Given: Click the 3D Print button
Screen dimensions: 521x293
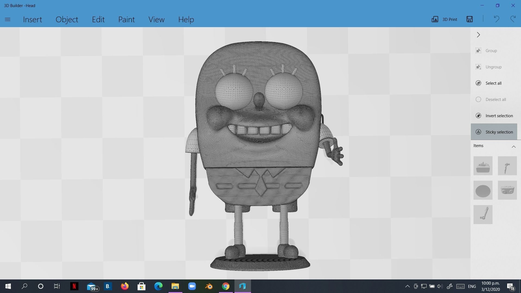Looking at the screenshot, I should pos(444,19).
